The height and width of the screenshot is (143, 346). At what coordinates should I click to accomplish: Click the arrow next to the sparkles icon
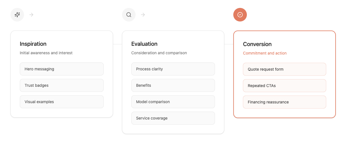pos(31,15)
